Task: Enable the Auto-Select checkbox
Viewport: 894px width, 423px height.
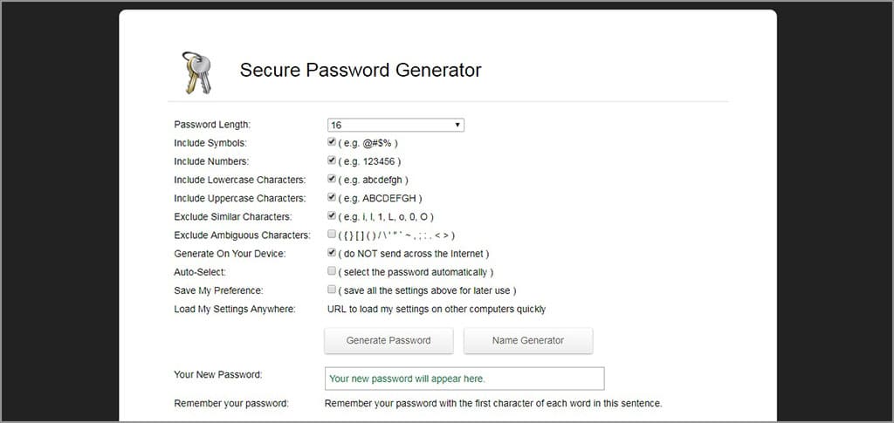Action: (x=332, y=271)
